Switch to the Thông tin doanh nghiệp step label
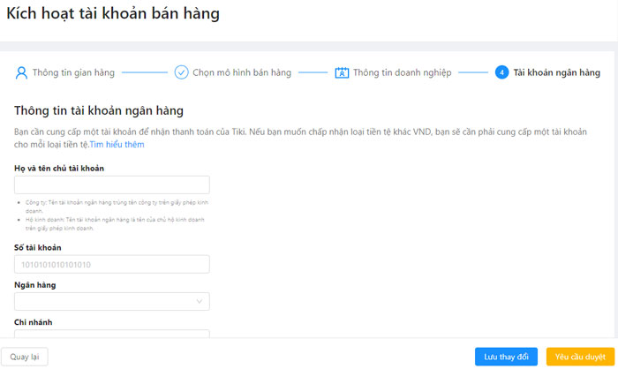The height and width of the screenshot is (369, 618). [402, 72]
